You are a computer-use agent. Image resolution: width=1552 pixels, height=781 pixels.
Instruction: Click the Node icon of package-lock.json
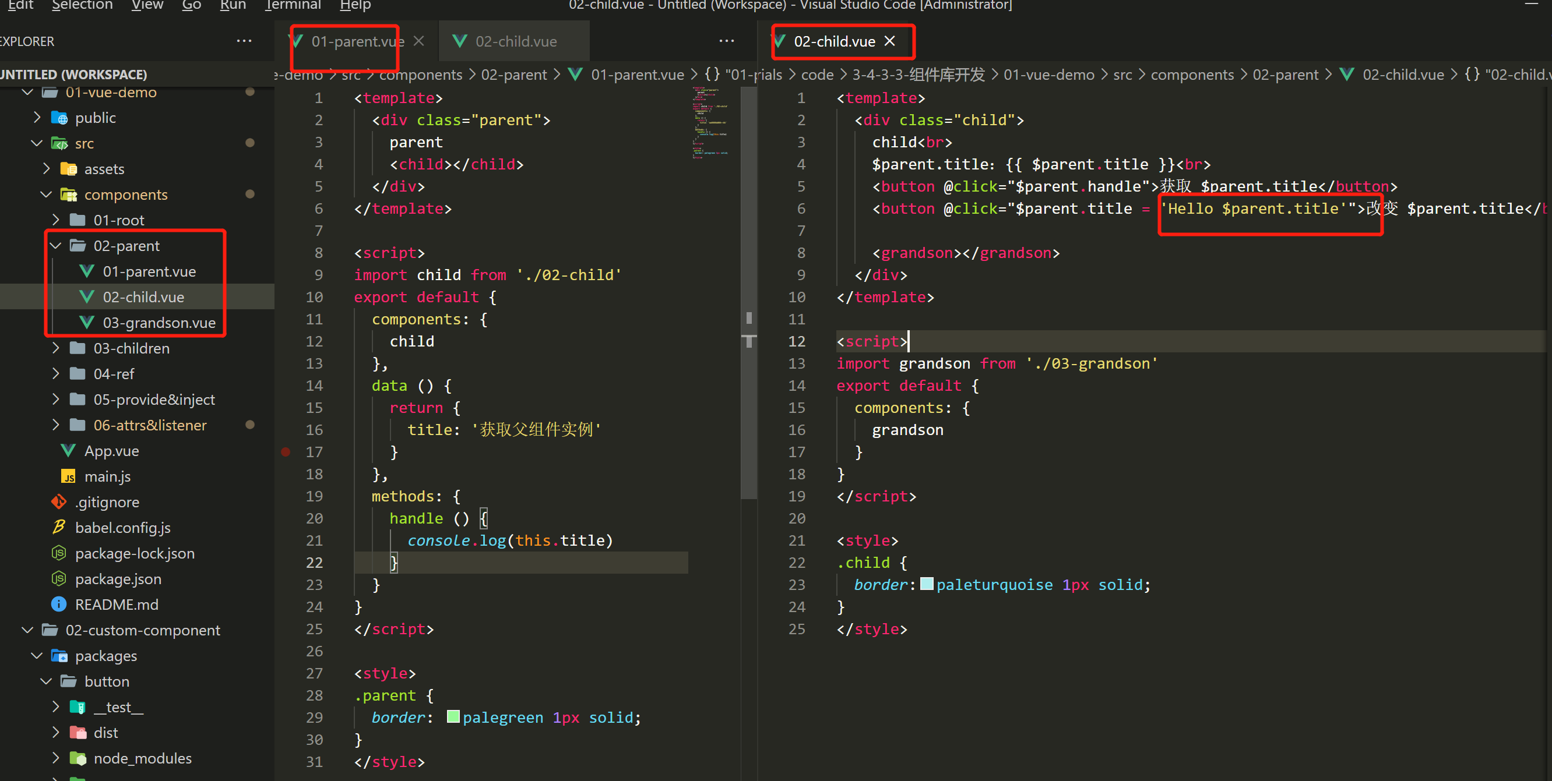click(59, 553)
